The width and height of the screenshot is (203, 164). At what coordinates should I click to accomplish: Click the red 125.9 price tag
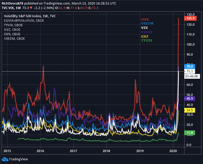[x=190, y=19]
